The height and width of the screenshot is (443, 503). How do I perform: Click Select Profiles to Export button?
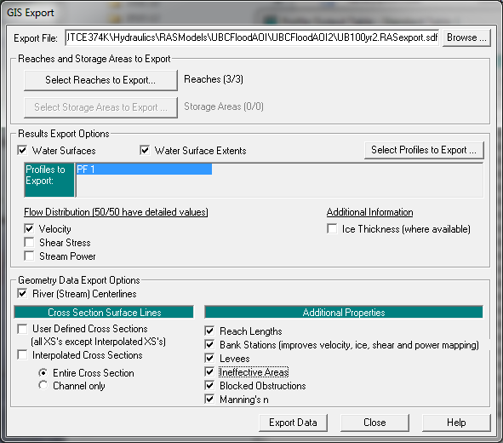(x=424, y=150)
